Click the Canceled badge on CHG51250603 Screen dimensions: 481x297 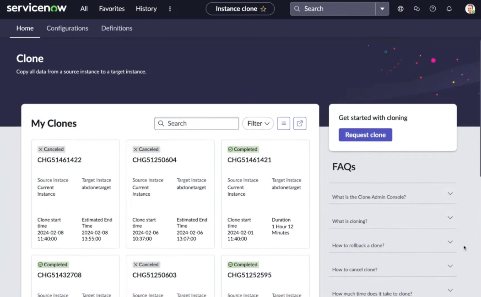(x=146, y=264)
